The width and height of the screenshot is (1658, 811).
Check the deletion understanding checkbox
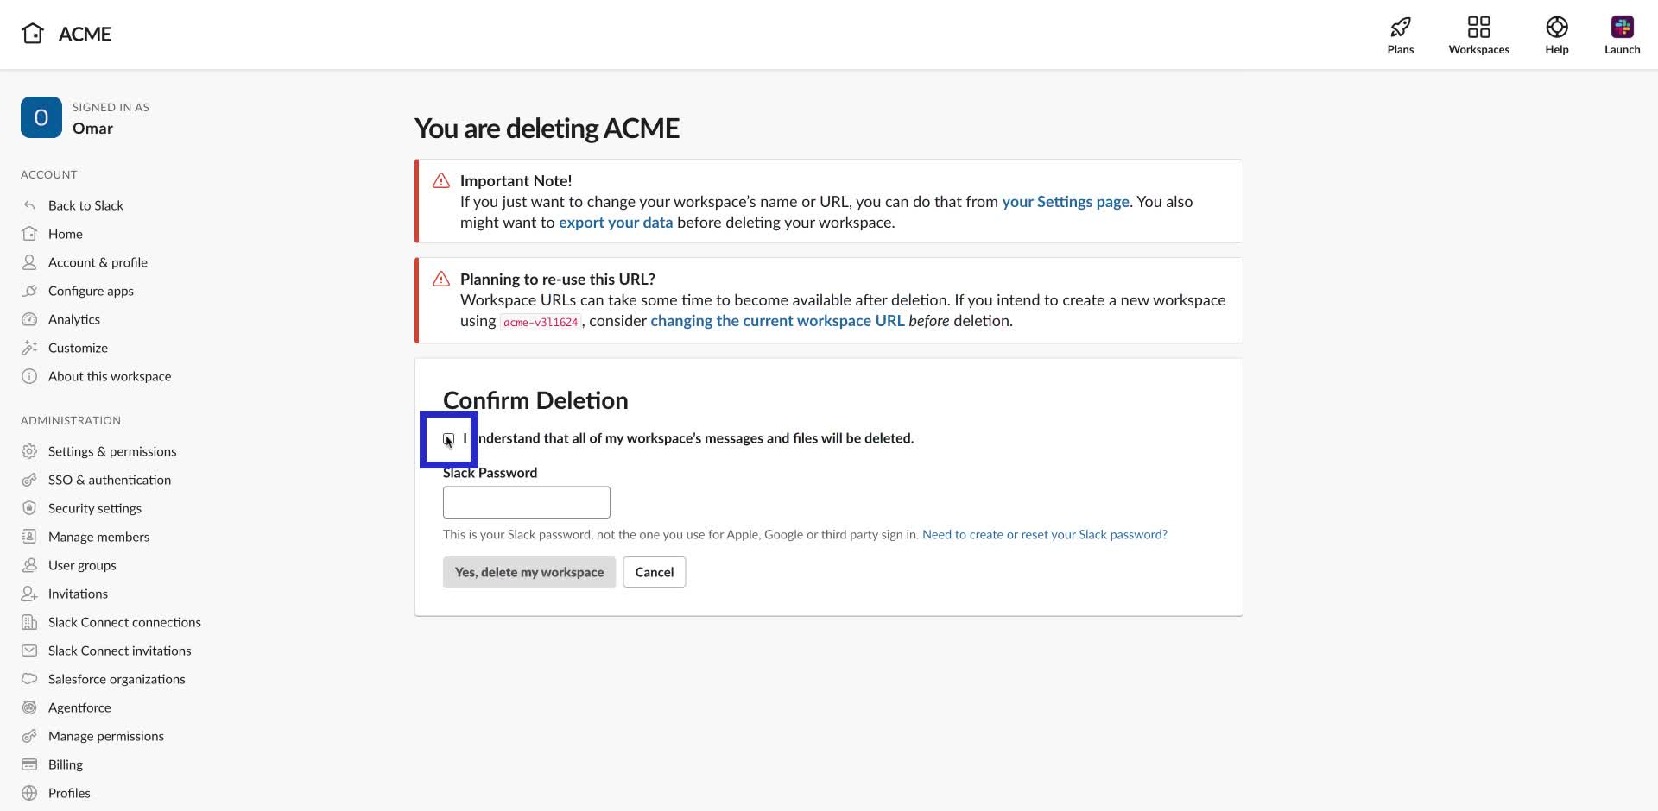(x=448, y=439)
